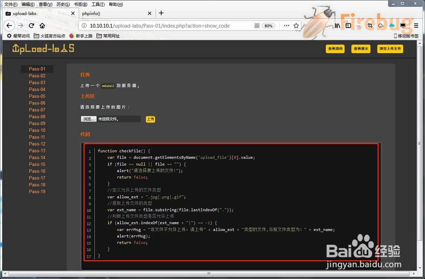Click the forward navigation arrow

pos(20,26)
